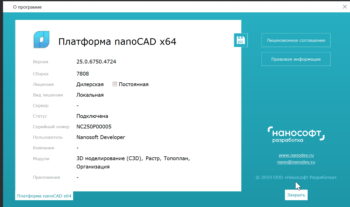The height and width of the screenshot is (207, 350).
Task: Click the Организация module text
Action: (x=93, y=167)
